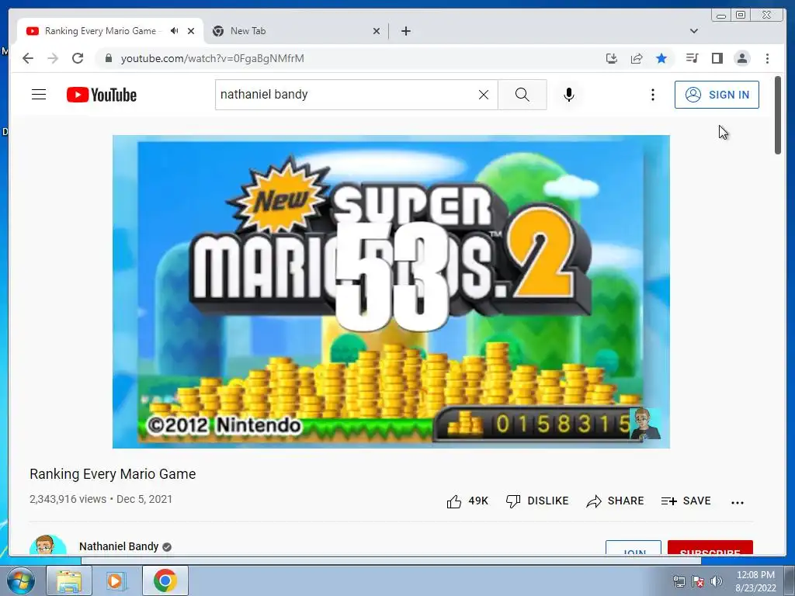Open Action Center flag icon

pos(698,581)
